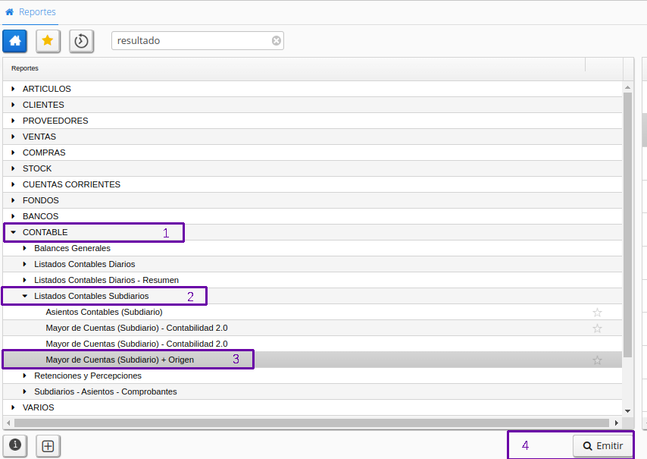Image resolution: width=647 pixels, height=459 pixels.
Task: Expand the Balances Generales group
Action: pos(25,248)
